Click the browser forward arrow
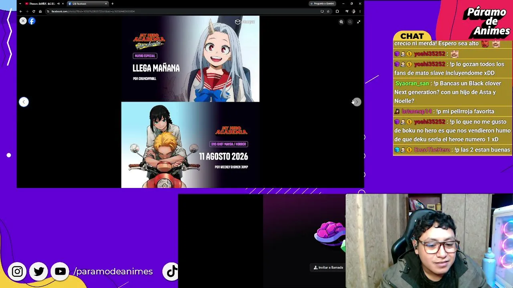Viewport: 513px width, 288px height. pyautogui.click(x=27, y=11)
